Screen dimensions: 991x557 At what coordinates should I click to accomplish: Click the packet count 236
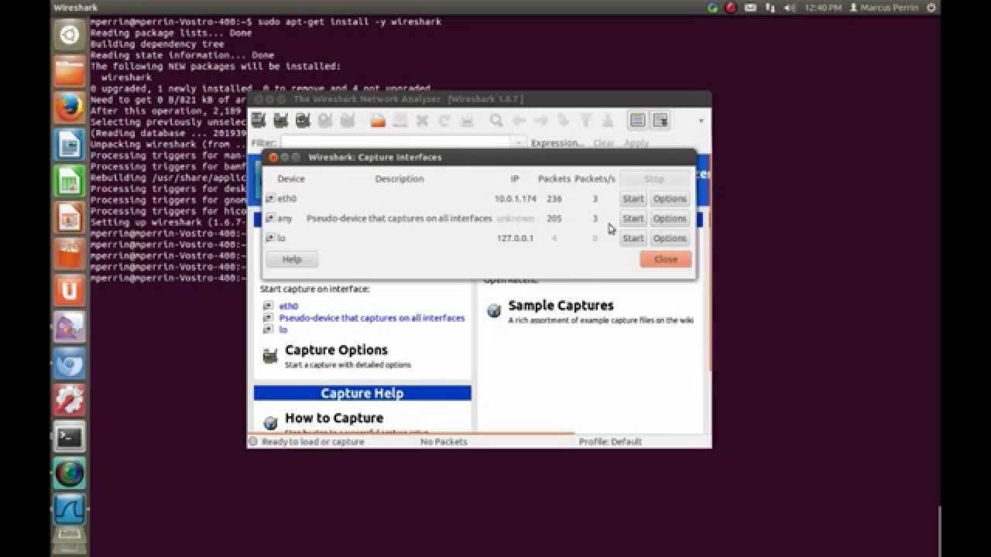(x=554, y=199)
